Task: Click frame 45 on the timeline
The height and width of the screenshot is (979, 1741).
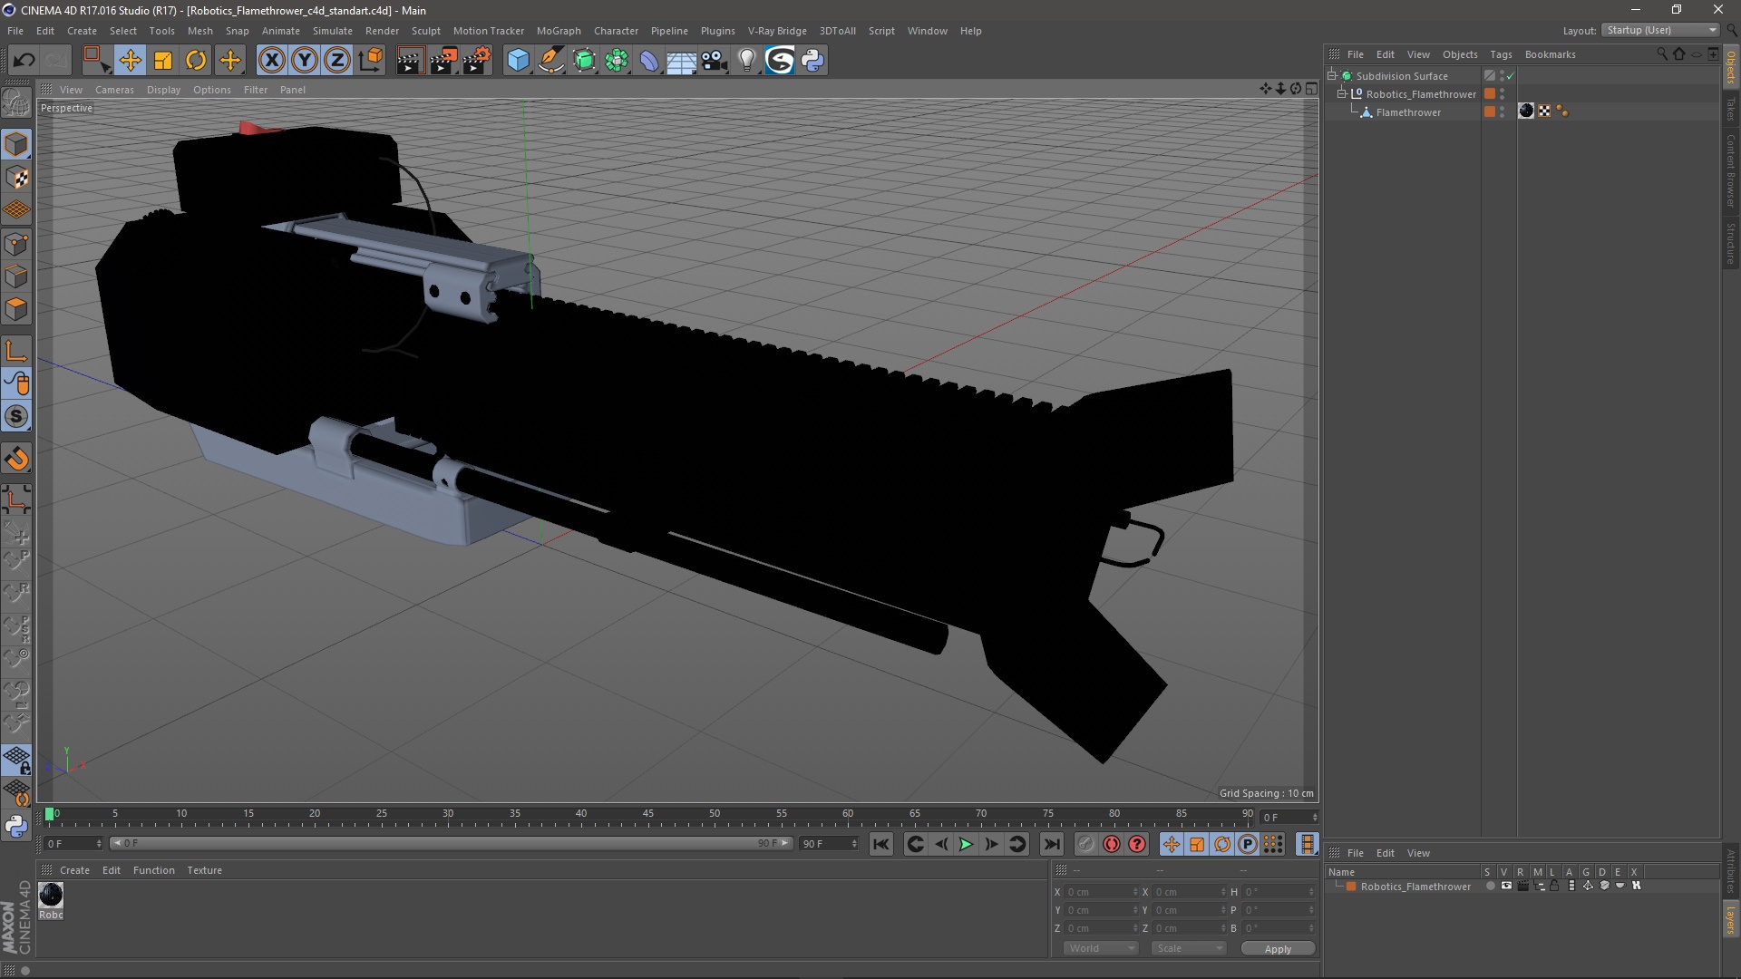Action: click(x=647, y=815)
